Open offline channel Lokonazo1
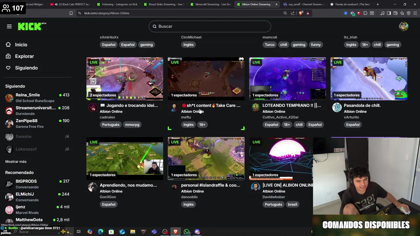 tap(37, 149)
